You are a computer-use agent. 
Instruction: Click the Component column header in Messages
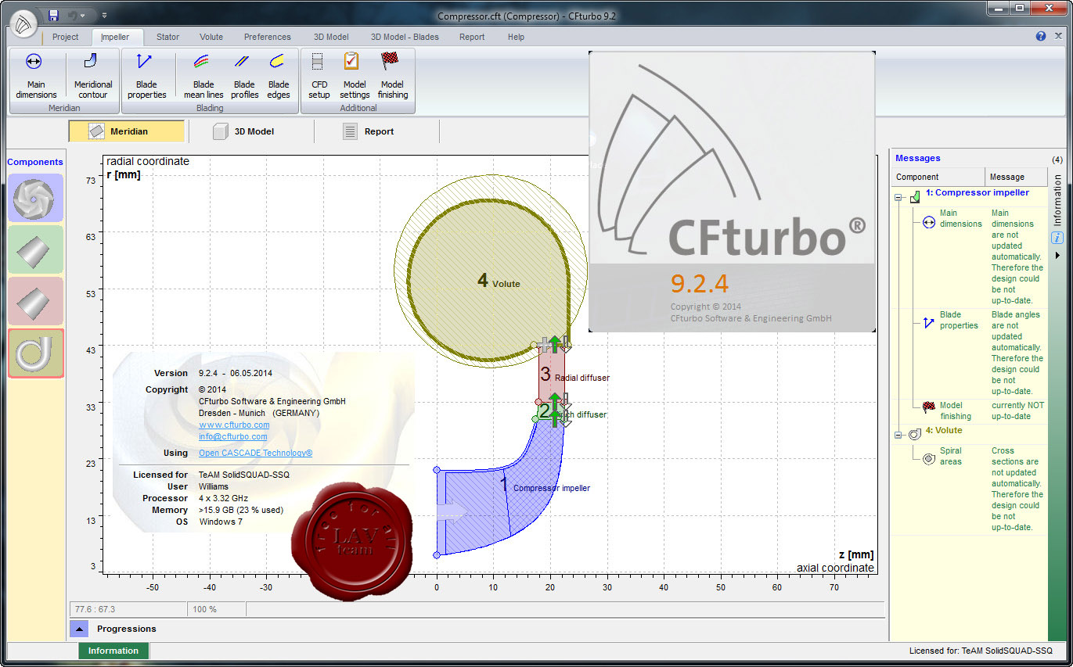[938, 177]
